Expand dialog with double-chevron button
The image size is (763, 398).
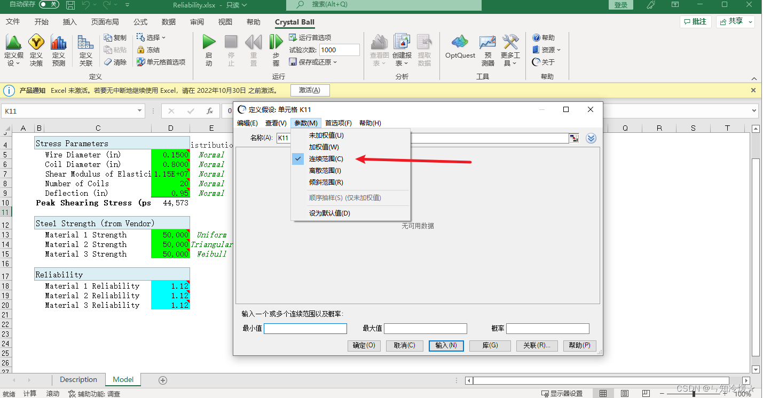click(591, 138)
